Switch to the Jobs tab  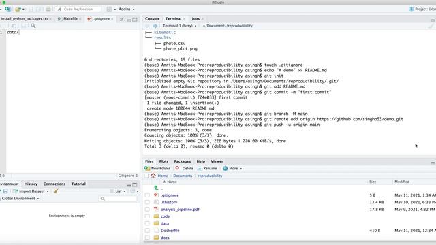[x=196, y=18]
